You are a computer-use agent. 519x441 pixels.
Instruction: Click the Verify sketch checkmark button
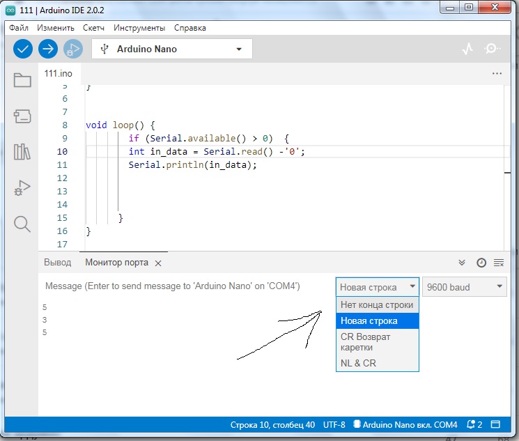[23, 49]
